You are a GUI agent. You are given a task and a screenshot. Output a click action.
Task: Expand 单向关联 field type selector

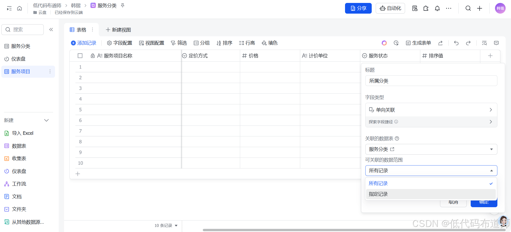pyautogui.click(x=431, y=110)
